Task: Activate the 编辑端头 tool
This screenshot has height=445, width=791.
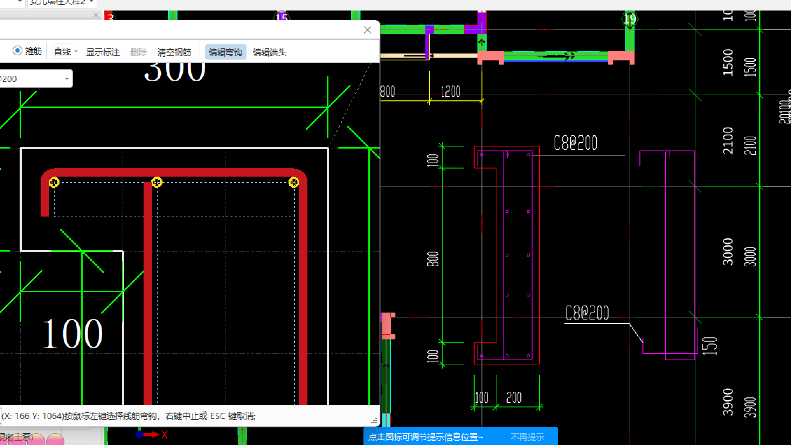Action: [269, 52]
